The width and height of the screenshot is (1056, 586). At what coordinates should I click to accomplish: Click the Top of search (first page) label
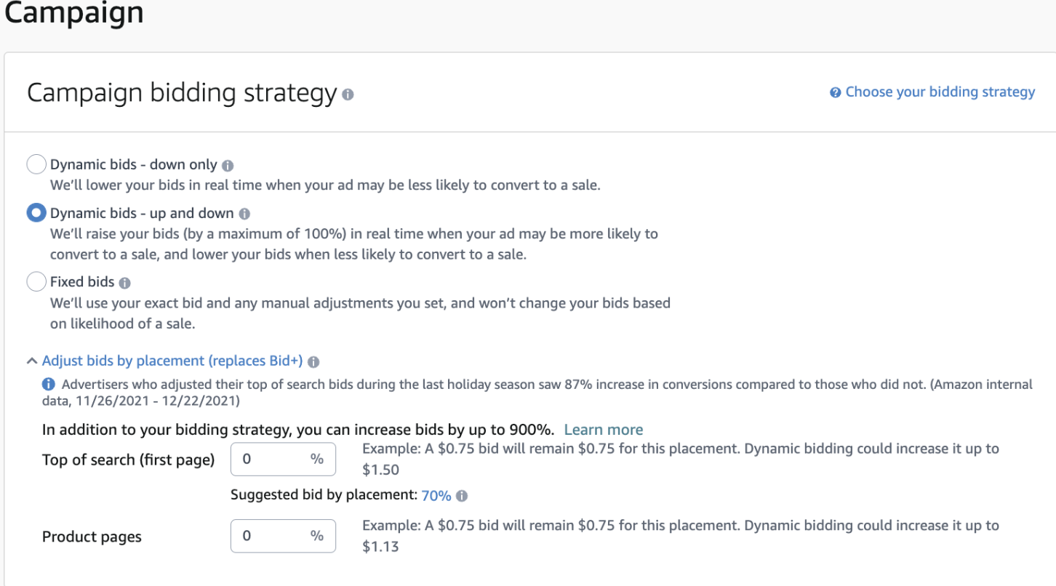pos(129,459)
